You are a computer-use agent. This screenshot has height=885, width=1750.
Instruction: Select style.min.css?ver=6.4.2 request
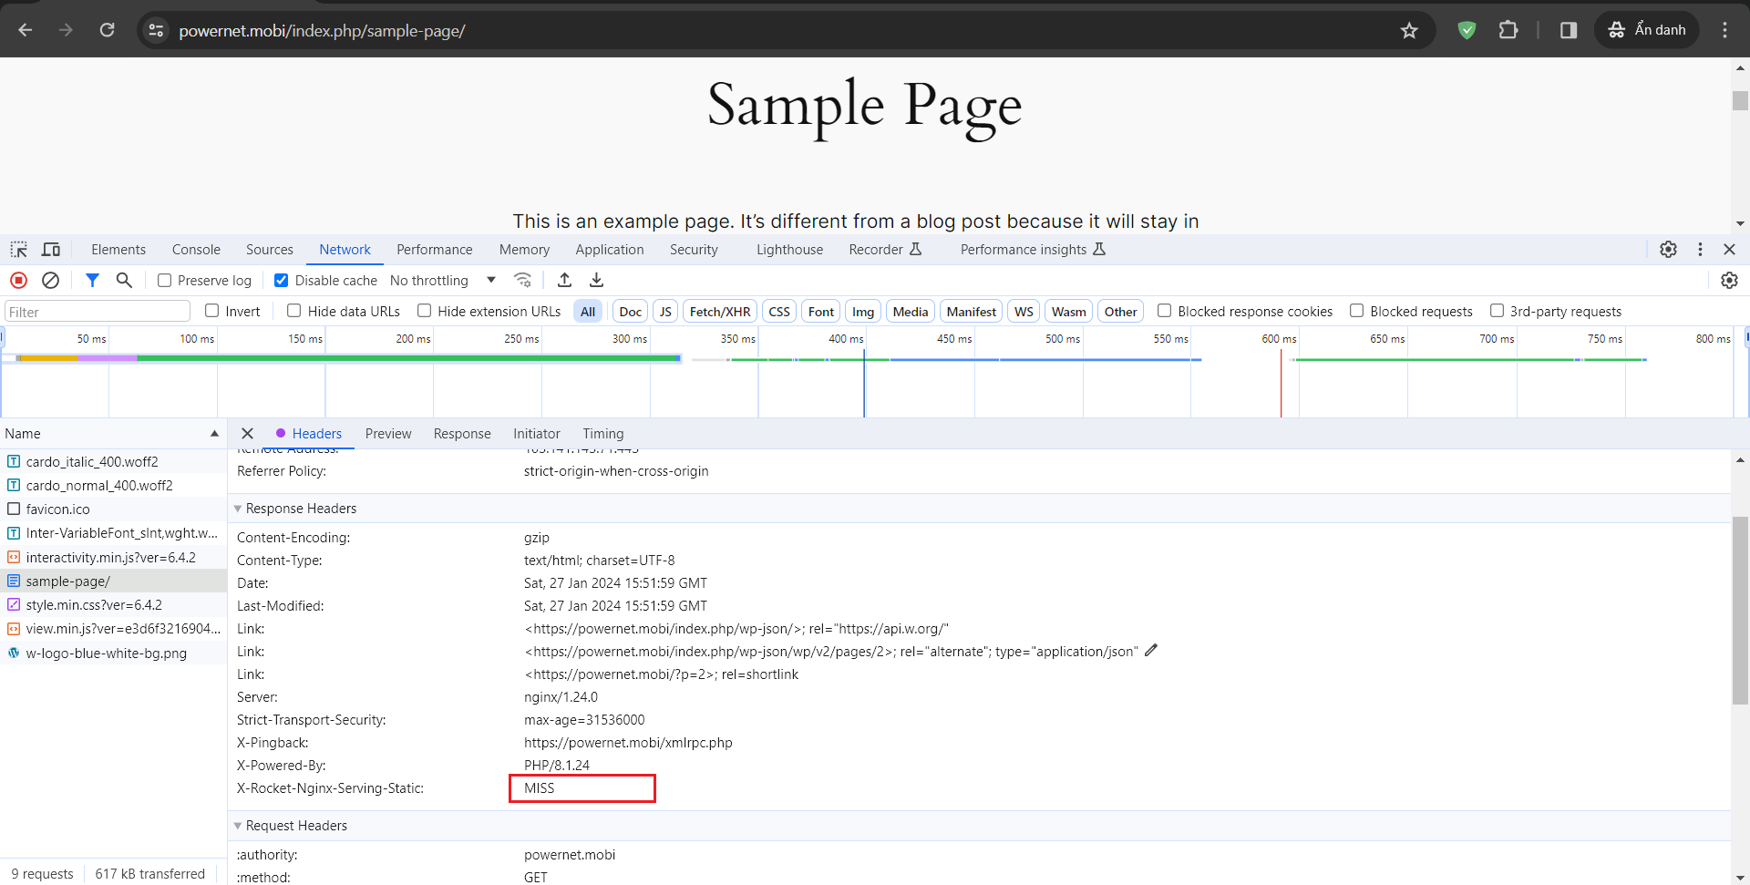(113, 605)
